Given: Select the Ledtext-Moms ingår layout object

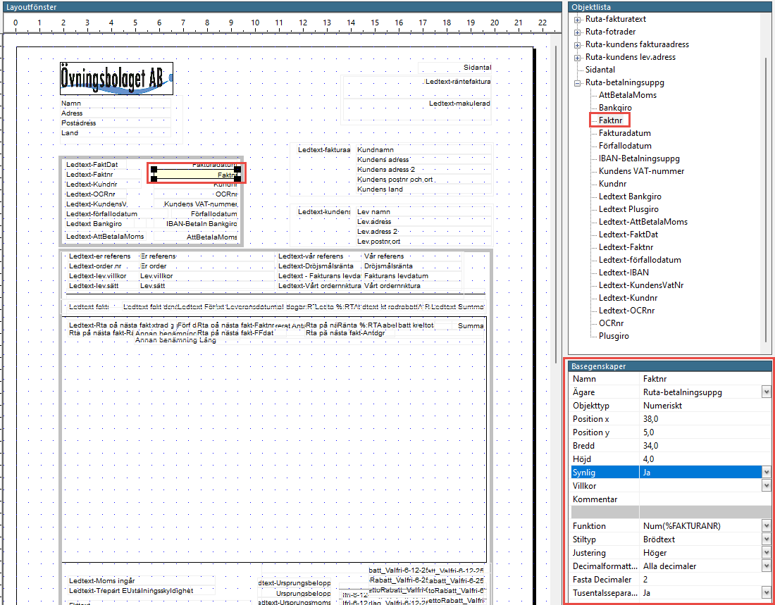Looking at the screenshot, I should (x=102, y=580).
